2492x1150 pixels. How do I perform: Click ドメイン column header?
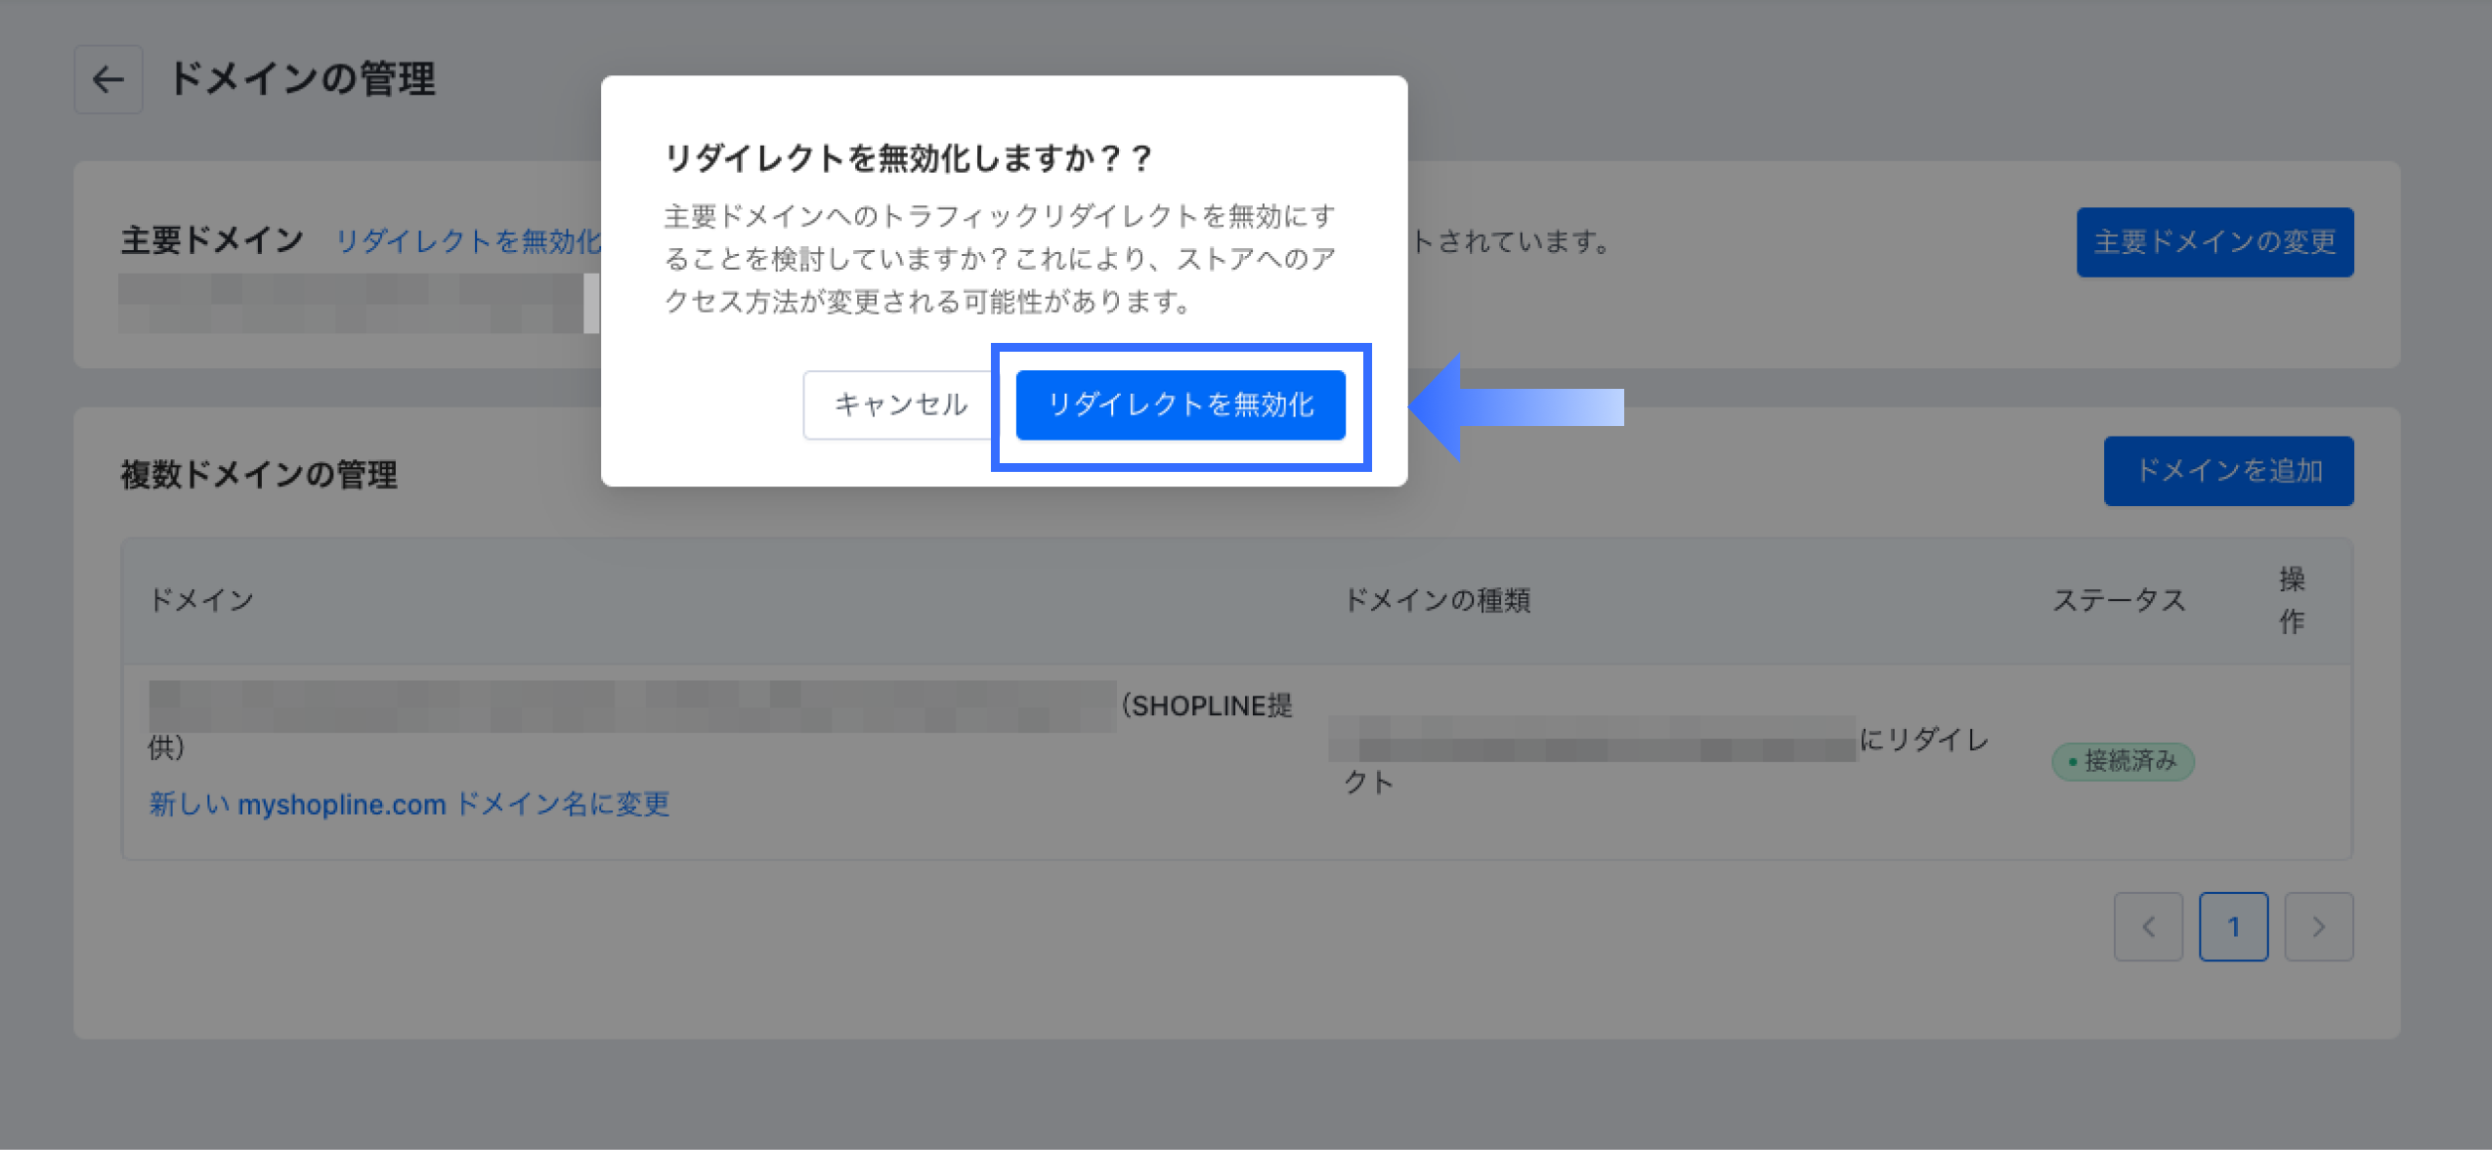(x=201, y=600)
